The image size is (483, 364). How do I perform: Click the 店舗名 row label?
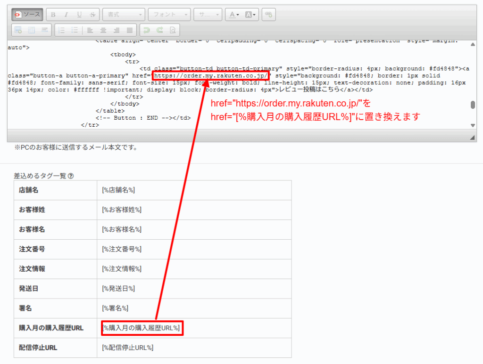(x=29, y=190)
